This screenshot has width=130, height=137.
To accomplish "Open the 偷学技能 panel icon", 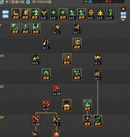I will click(x=123, y=9).
